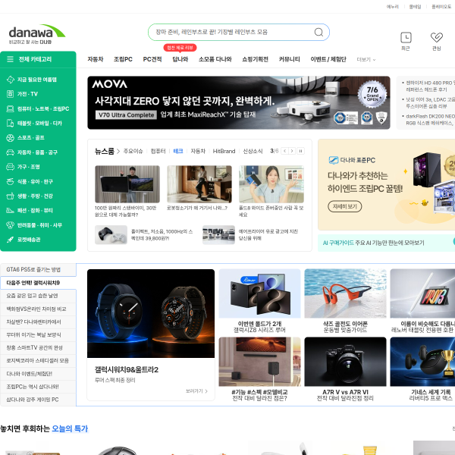Open the wishlist heart icon
This screenshot has width=455, height=455.
[437, 37]
